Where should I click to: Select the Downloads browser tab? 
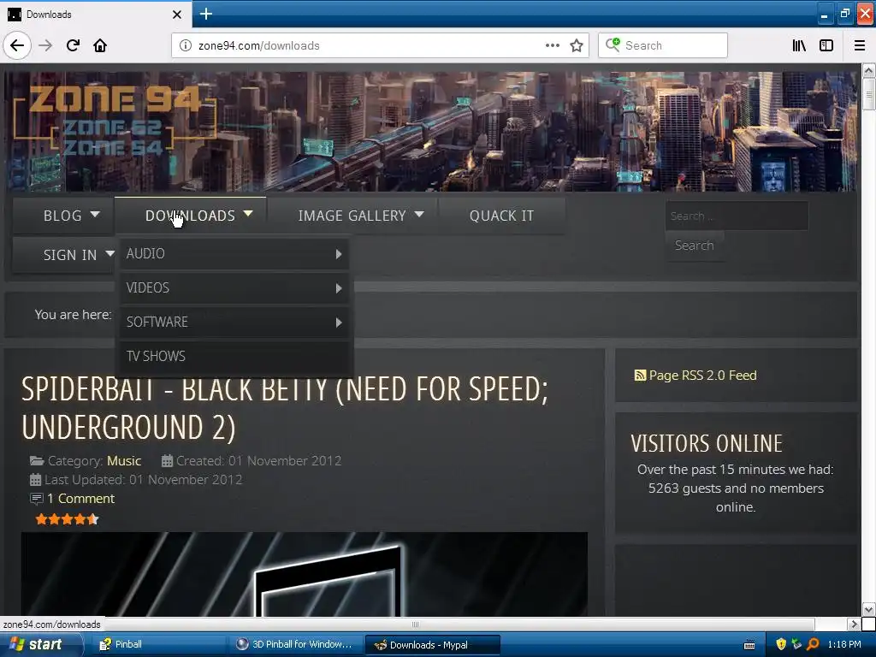tap(95, 14)
